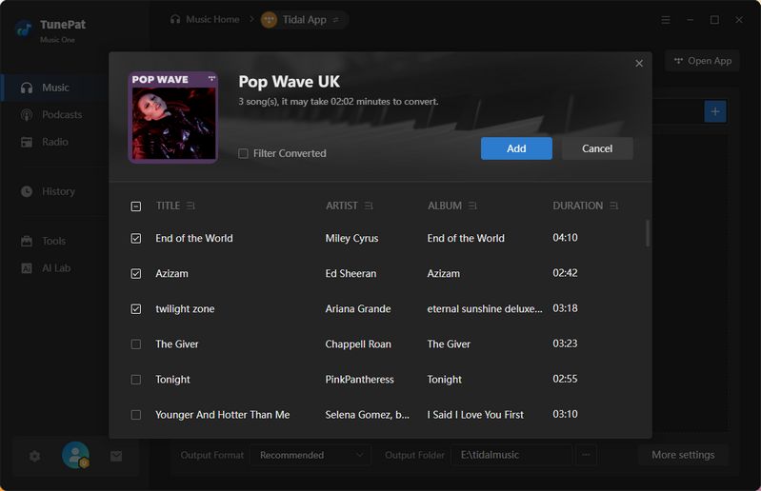The height and width of the screenshot is (491, 761).
Task: Click the Cancel button
Action: (597, 148)
